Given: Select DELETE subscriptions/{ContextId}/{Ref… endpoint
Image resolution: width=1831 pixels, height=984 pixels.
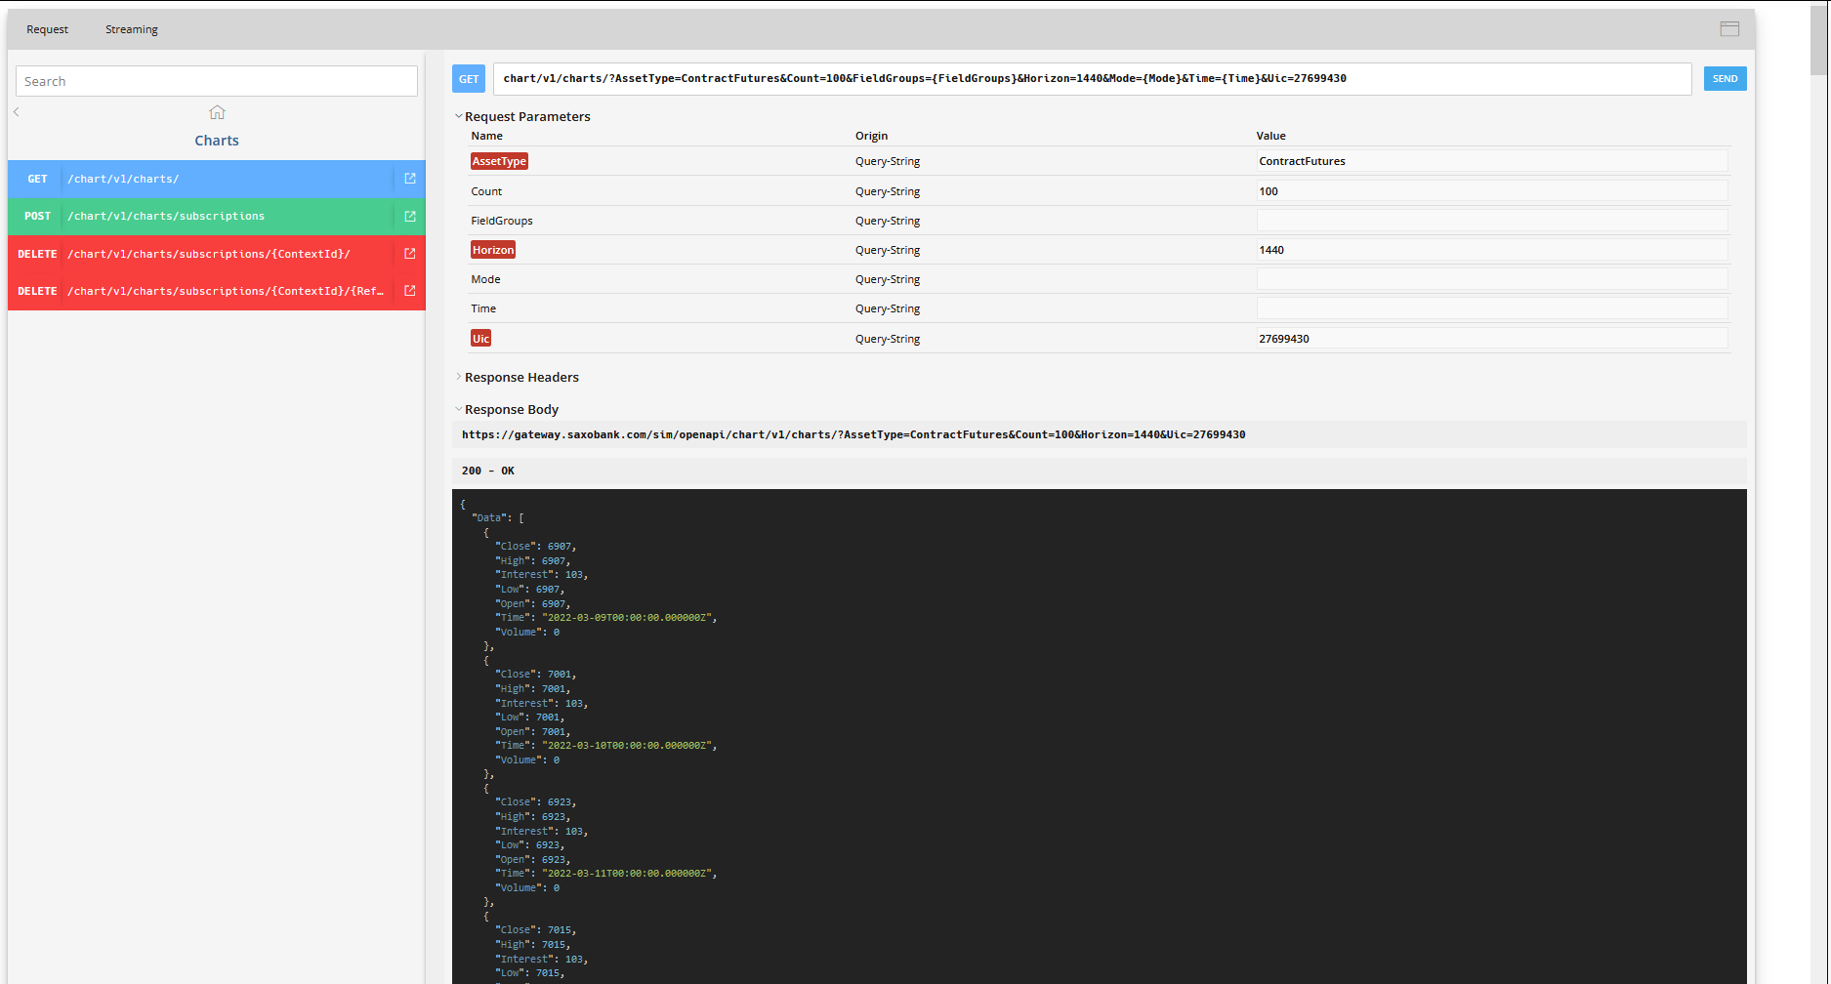Looking at the screenshot, I should point(217,291).
